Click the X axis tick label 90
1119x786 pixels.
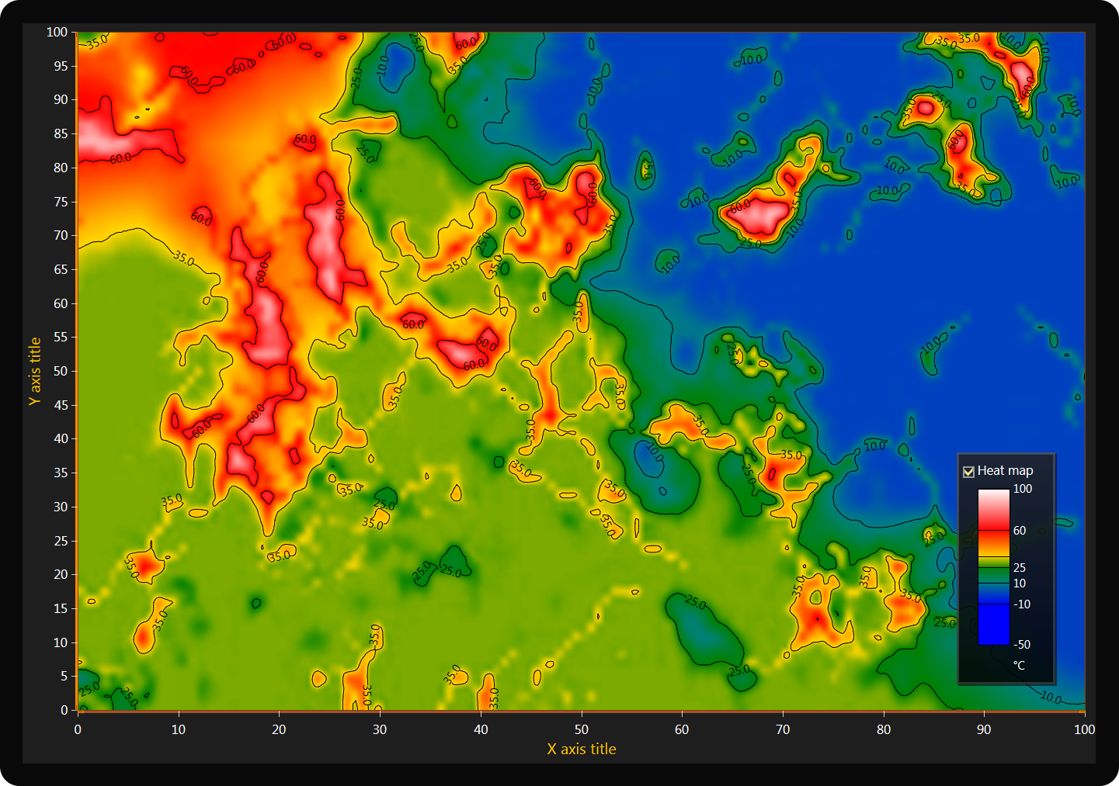click(x=984, y=729)
